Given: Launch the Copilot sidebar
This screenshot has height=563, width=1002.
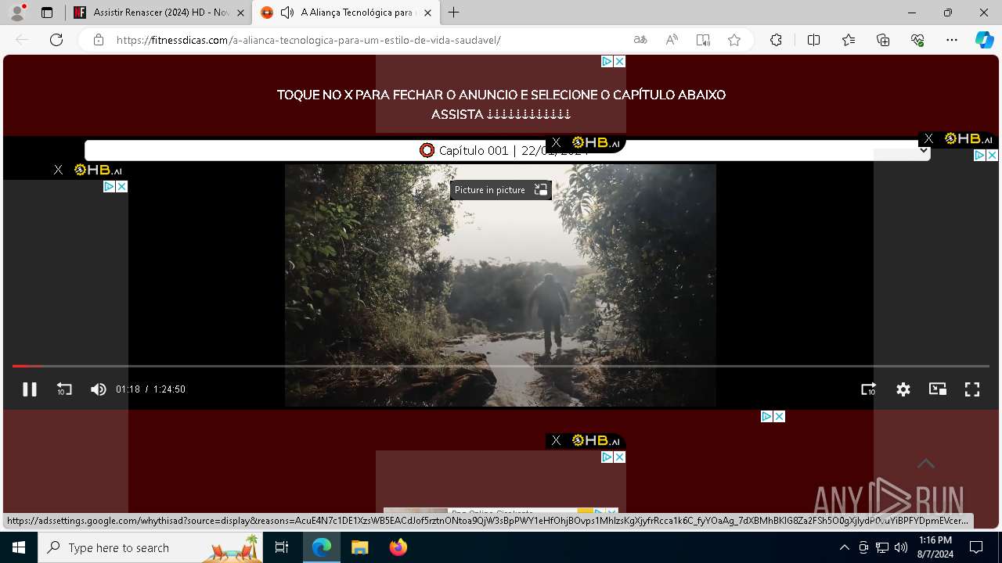Looking at the screenshot, I should [985, 40].
